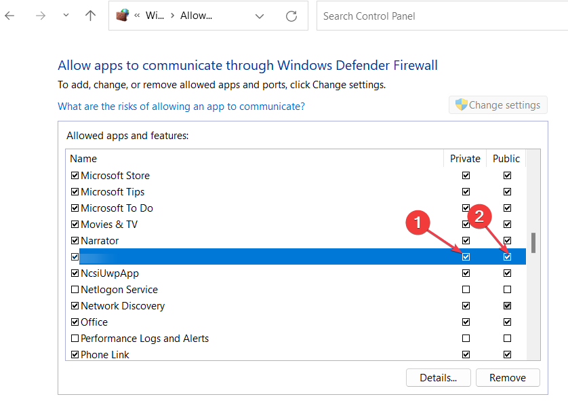Screen dimensions: 568x401
Task: Click the Public column header
Action: [x=506, y=159]
